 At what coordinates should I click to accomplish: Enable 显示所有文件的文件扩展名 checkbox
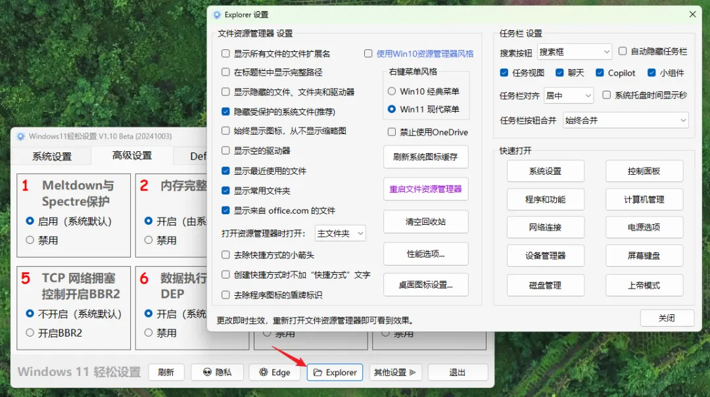[x=225, y=53]
